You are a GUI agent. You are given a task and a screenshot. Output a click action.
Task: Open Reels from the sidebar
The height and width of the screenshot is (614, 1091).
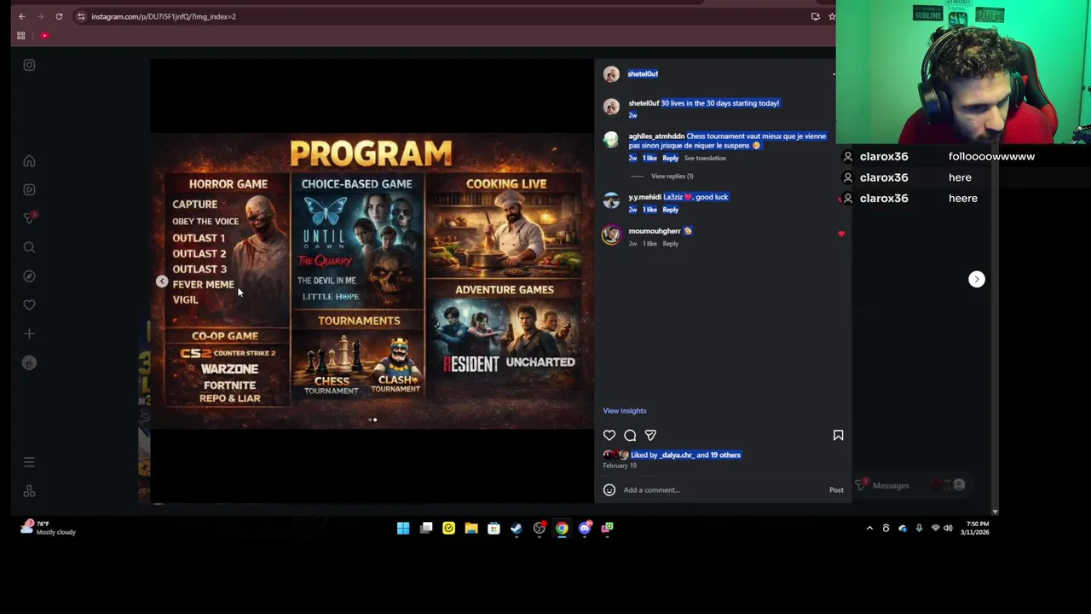coord(29,189)
